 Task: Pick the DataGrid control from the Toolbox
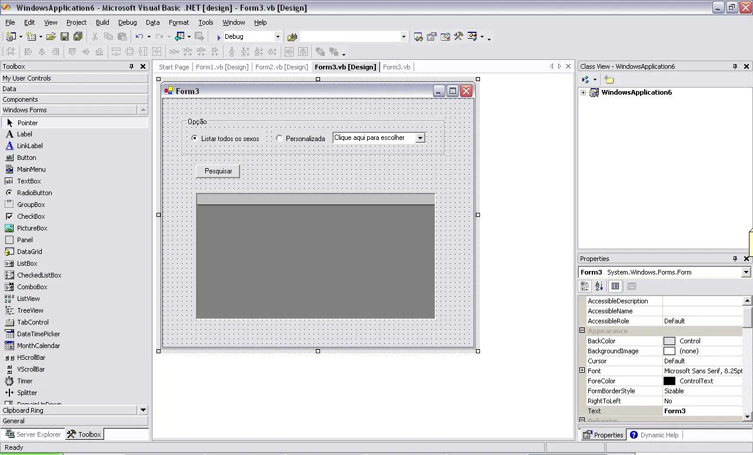pos(29,252)
